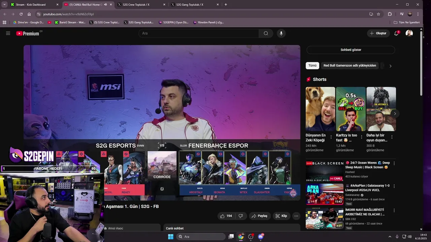Open Tüm Yer İşaretleri bookmarks folder
Viewport: 431px width, 242px height.
point(406,23)
